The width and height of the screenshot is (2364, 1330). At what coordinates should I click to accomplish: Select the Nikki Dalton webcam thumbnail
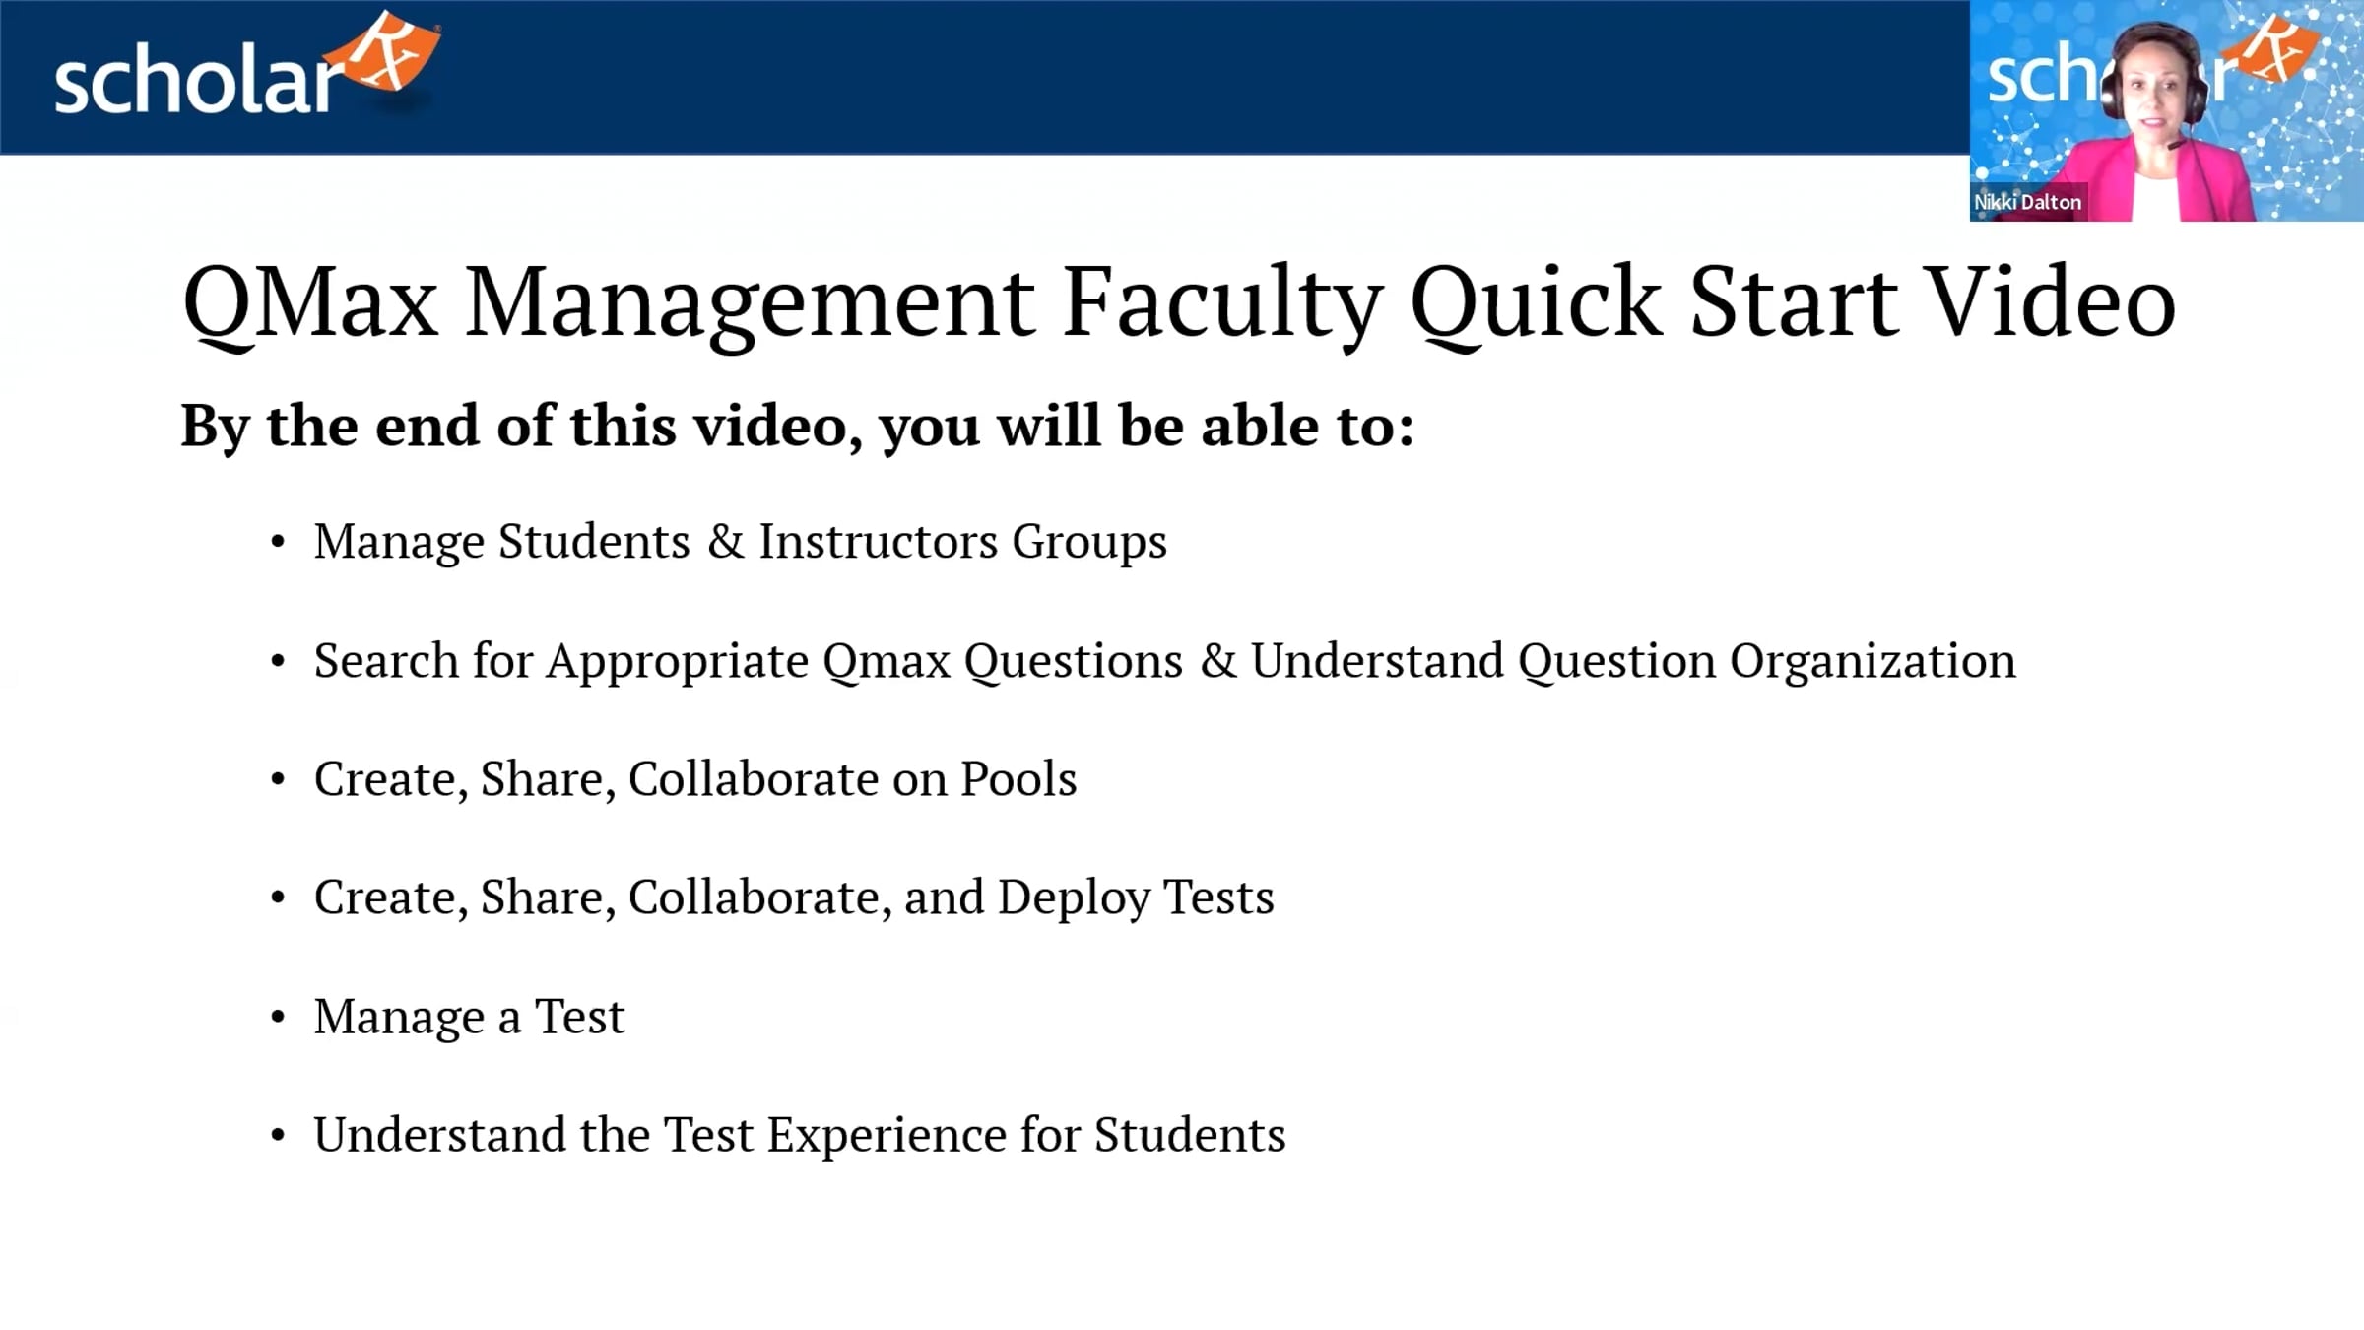click(x=2166, y=110)
